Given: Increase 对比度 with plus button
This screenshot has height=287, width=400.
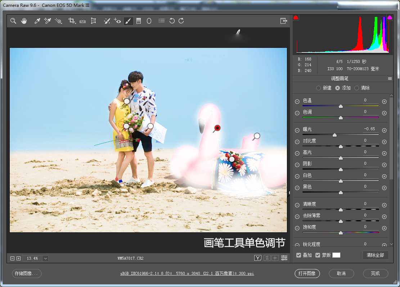Looking at the screenshot, I should 384,142.
